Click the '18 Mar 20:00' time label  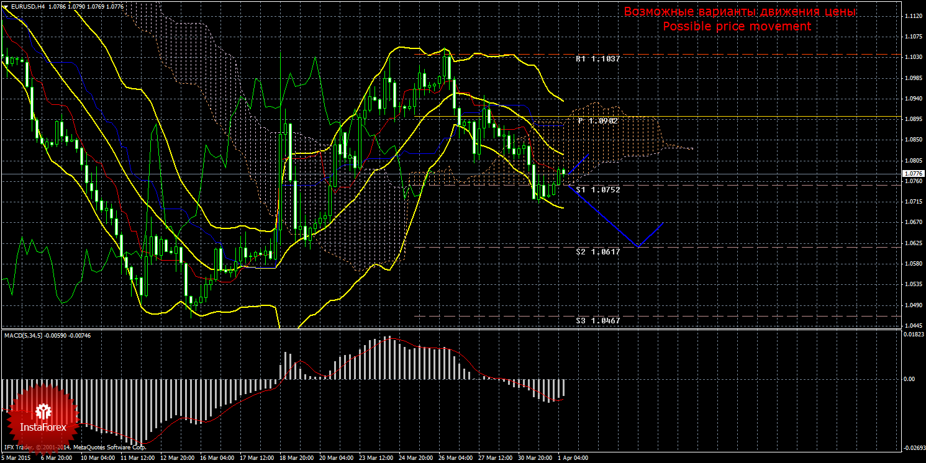click(297, 458)
